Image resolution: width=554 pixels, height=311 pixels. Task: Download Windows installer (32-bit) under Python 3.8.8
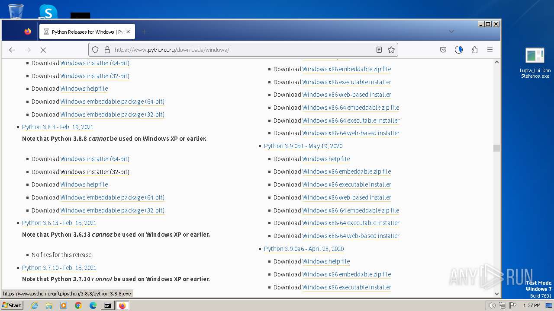(95, 172)
